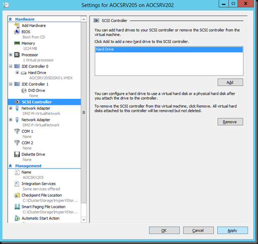This screenshot has height=244, width=258.
Task: Click the '1024 MB' memory value
Action: pyautogui.click(x=30, y=48)
